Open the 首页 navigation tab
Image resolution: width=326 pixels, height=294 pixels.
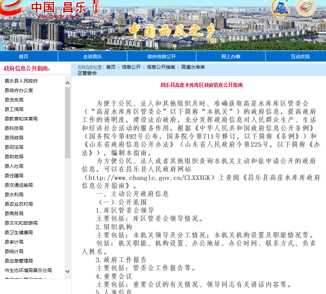[x=24, y=56]
